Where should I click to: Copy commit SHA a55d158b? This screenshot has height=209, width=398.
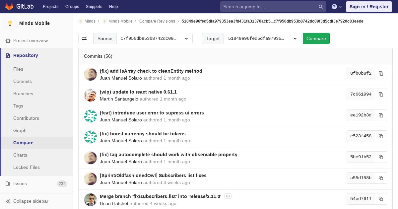pos(381,178)
